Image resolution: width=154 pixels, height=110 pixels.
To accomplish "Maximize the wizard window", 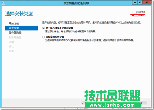I will (140, 2).
